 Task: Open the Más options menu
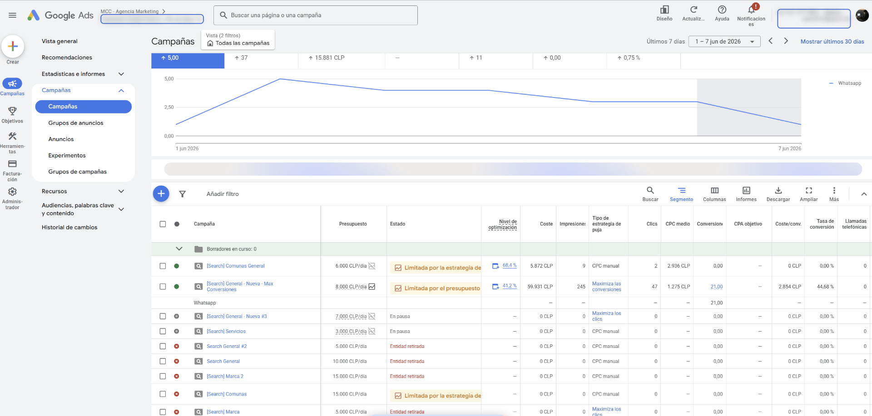(834, 194)
